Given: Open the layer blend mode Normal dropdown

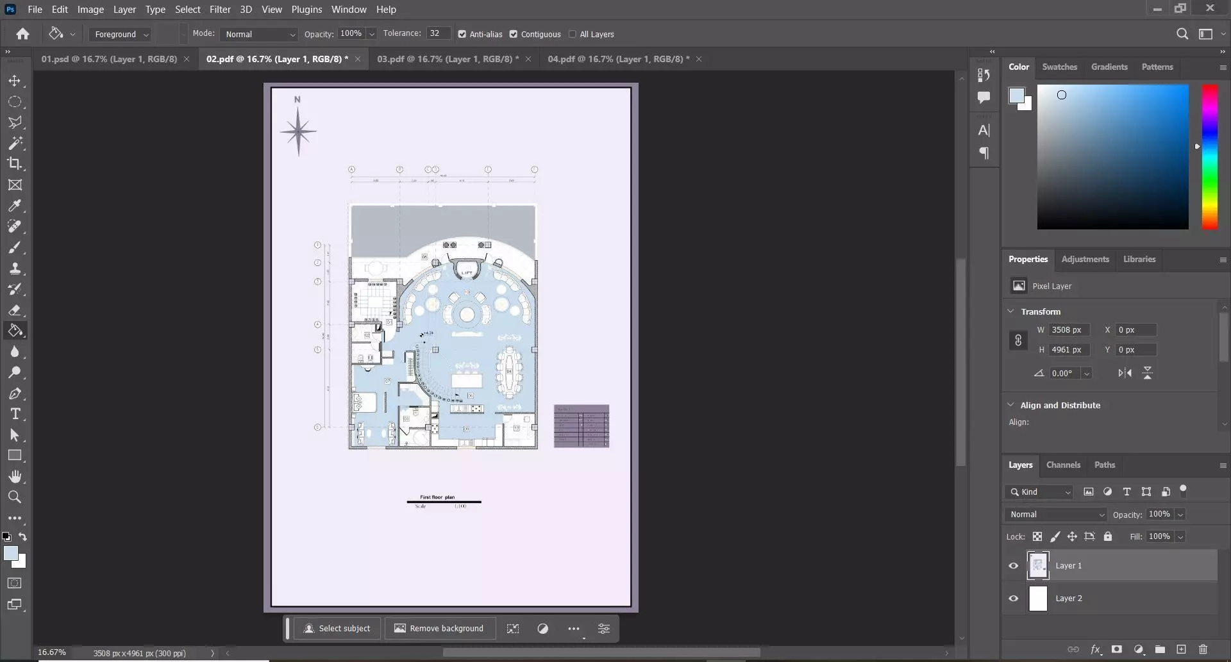Looking at the screenshot, I should pyautogui.click(x=1055, y=514).
